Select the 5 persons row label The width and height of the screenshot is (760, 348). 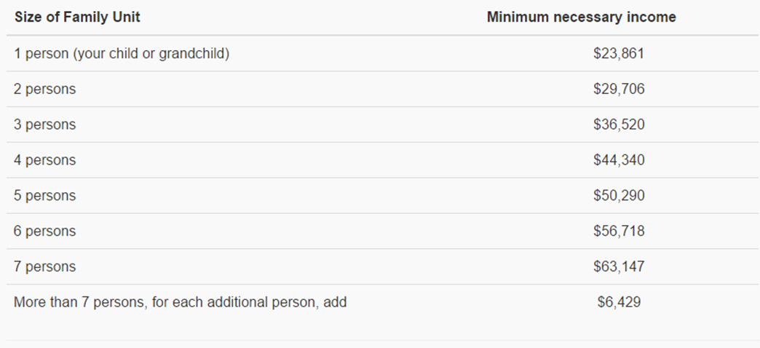[x=44, y=195]
